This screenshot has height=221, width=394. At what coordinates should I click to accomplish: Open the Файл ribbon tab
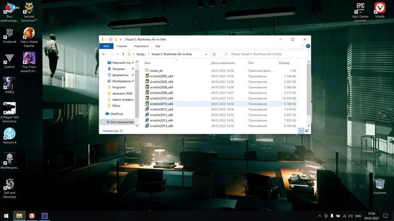pos(107,46)
